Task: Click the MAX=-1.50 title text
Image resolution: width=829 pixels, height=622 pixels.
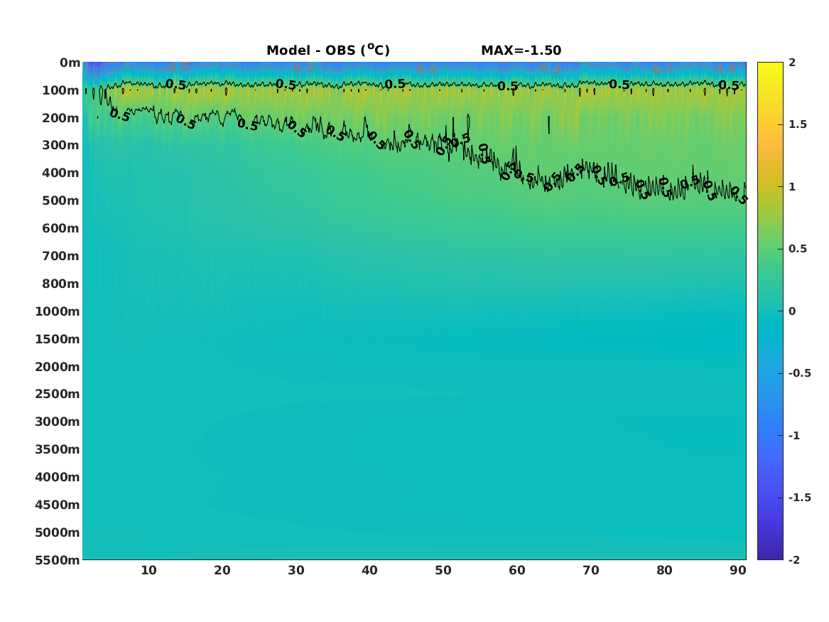Action: click(x=521, y=50)
